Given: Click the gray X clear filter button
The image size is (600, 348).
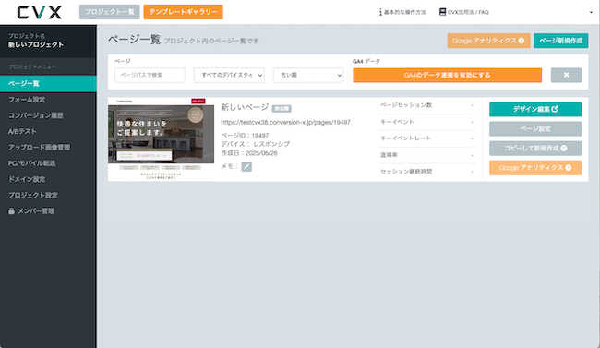Looking at the screenshot, I should pos(567,75).
